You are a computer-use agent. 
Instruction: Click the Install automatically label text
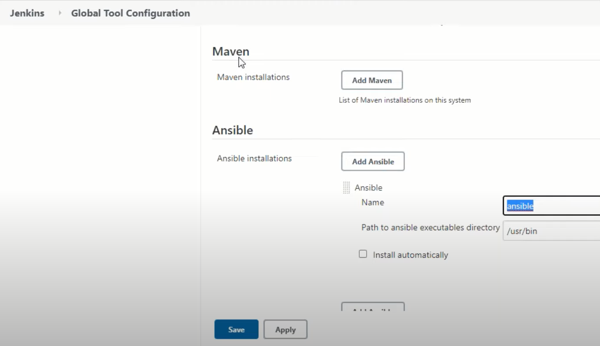click(411, 255)
